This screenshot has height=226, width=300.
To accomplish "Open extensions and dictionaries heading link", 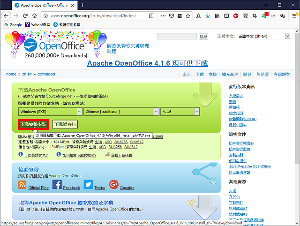I will point(66,203).
